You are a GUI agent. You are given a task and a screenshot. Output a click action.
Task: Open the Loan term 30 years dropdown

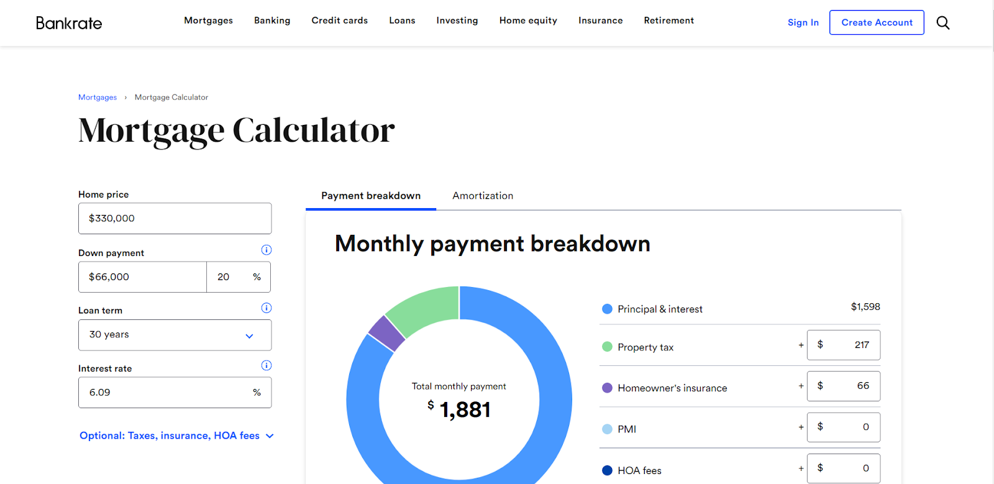175,335
